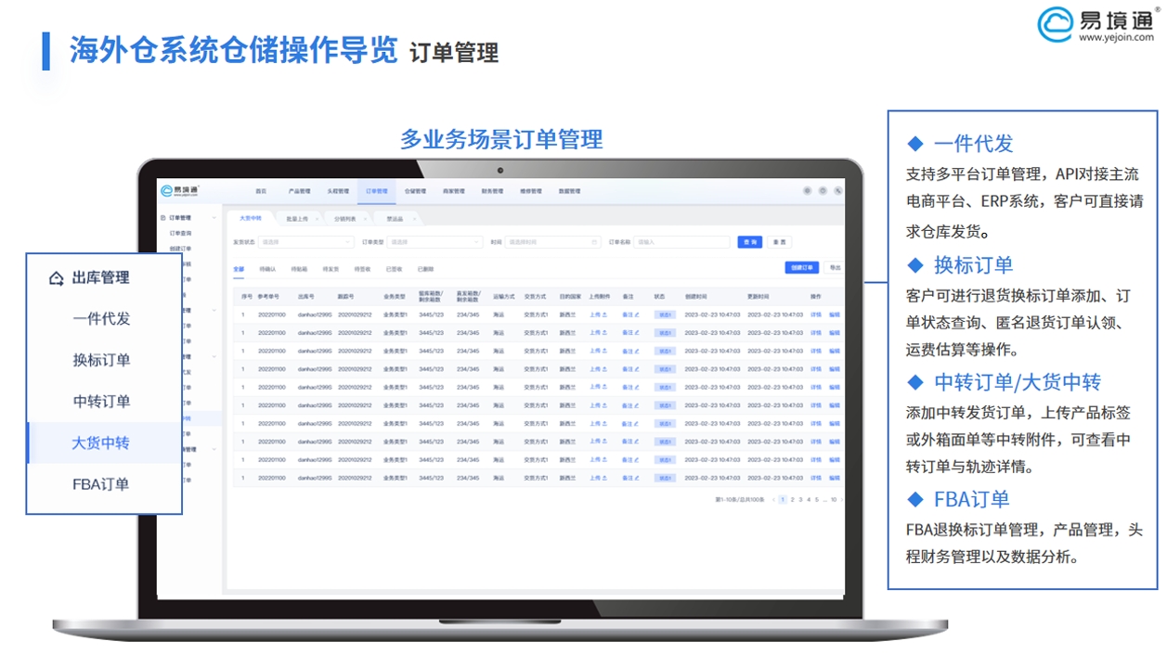The width and height of the screenshot is (1167, 654).
Task: Collapse the 订单管理 group in the sidebar
Action: pyautogui.click(x=214, y=215)
